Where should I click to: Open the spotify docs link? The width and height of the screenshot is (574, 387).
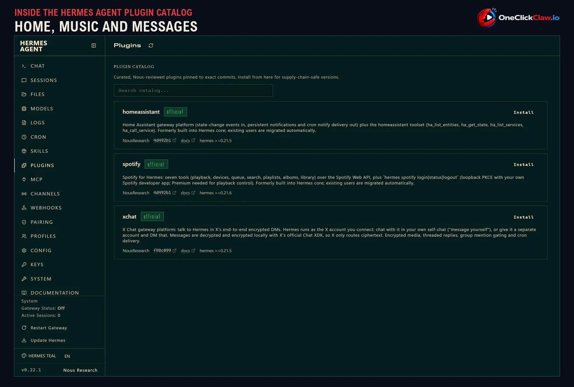click(188, 193)
